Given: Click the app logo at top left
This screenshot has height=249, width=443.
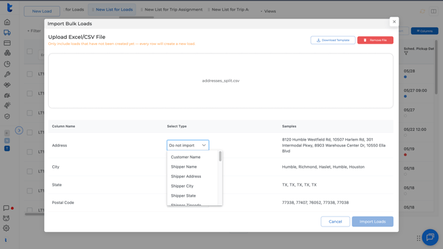Looking at the screenshot, I should [9, 8].
